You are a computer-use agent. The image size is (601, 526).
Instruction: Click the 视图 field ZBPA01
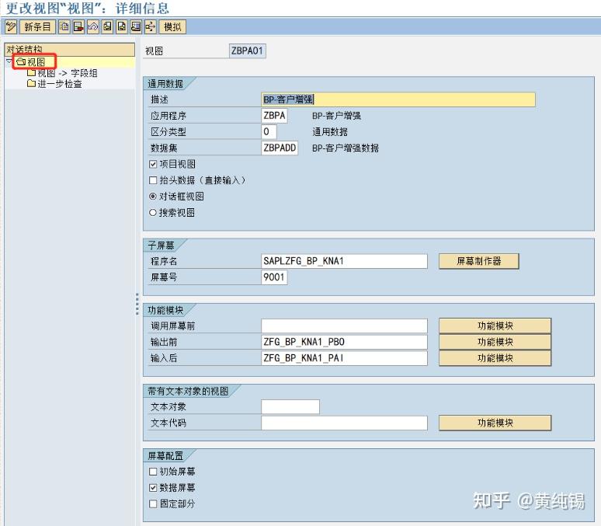click(247, 51)
